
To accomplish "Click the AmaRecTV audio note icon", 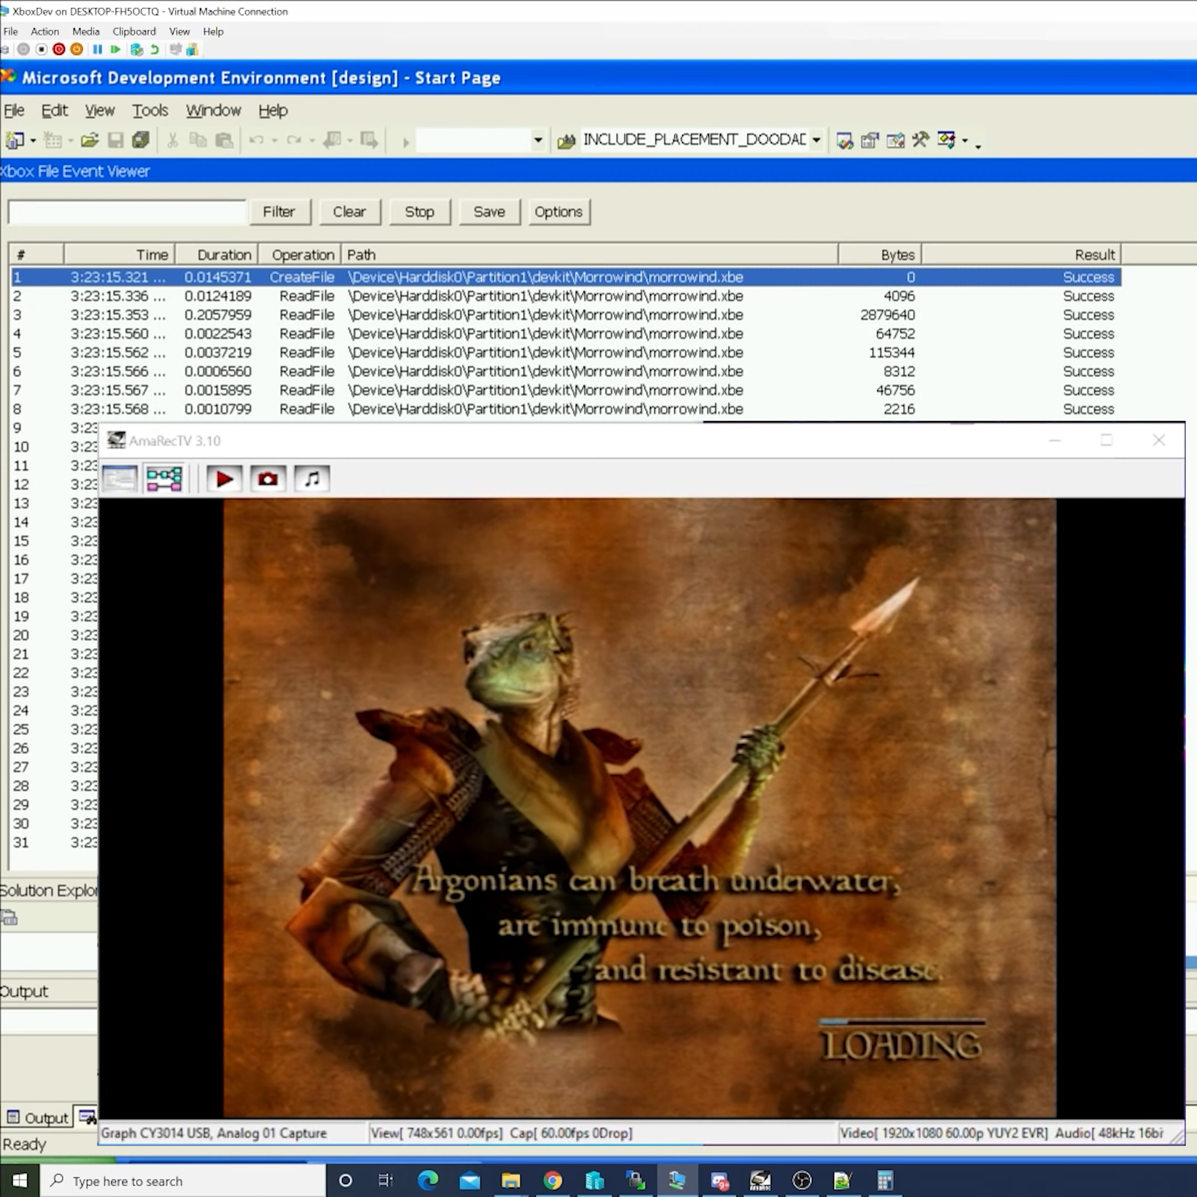I will pyautogui.click(x=311, y=479).
